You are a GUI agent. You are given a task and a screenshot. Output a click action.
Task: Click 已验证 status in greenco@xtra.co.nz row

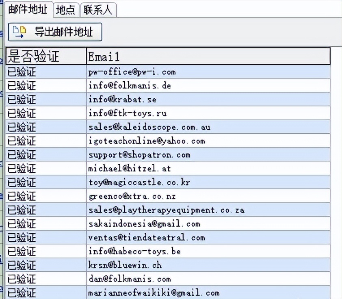pyautogui.click(x=22, y=196)
